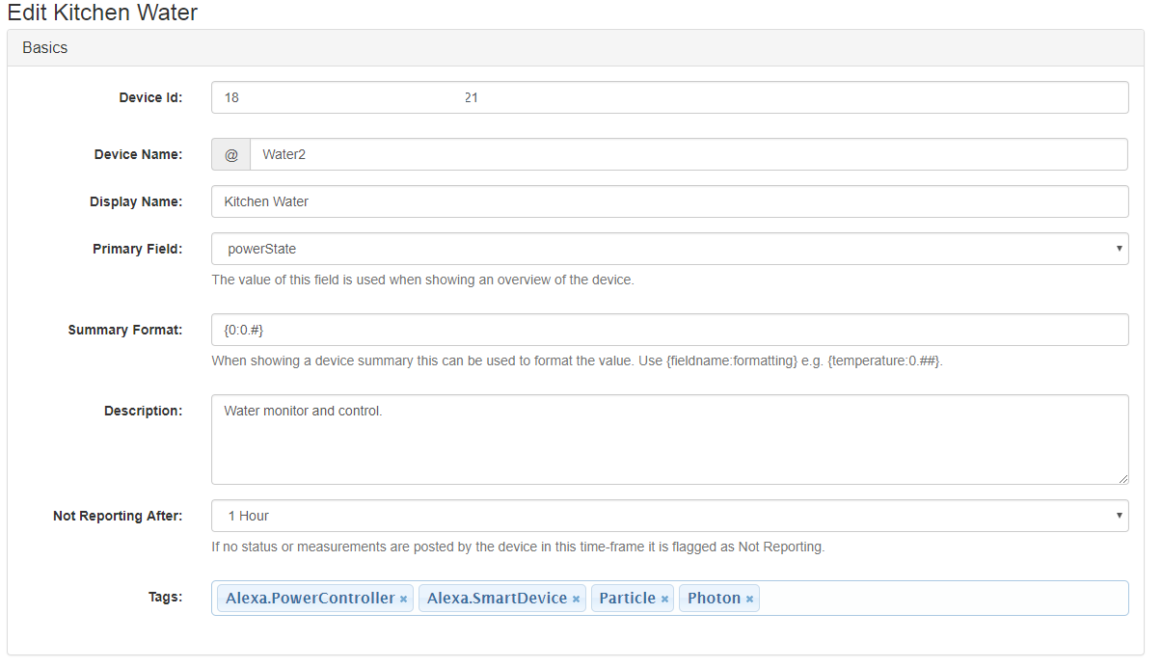Click the Kitchen Water display name field
The width and height of the screenshot is (1162, 667).
[x=669, y=201]
